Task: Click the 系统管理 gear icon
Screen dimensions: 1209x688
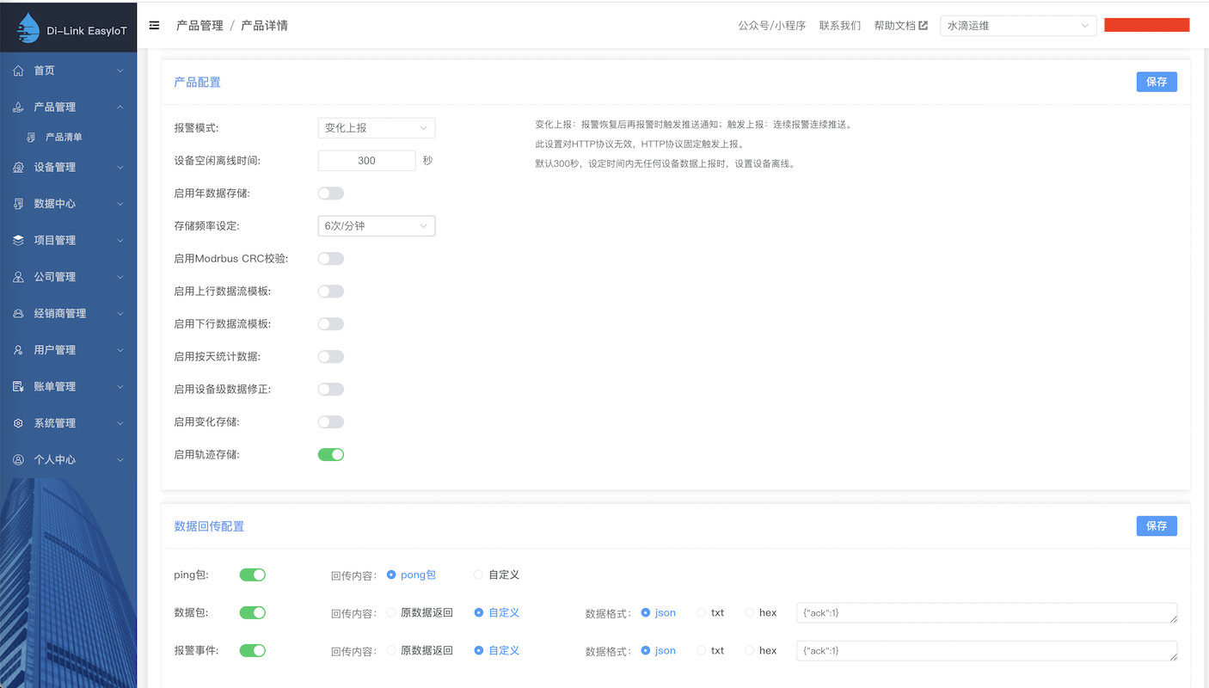Action: click(x=19, y=423)
